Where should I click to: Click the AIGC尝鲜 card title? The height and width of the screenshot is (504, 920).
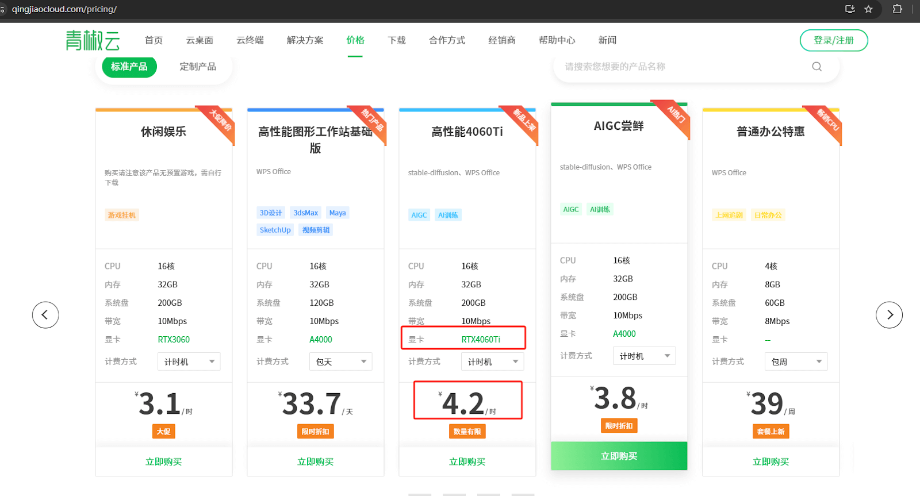[619, 126]
